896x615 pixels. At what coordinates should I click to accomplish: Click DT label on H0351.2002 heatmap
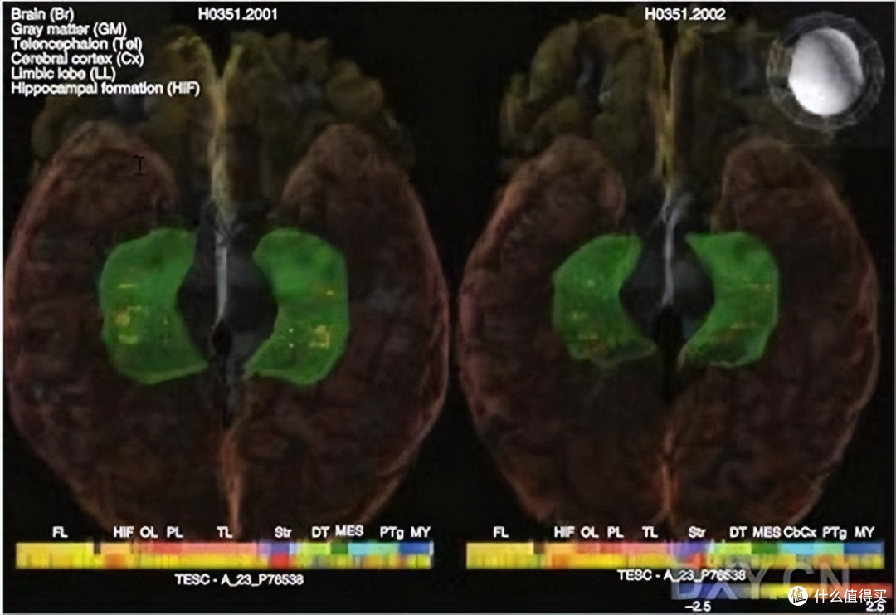(738, 533)
